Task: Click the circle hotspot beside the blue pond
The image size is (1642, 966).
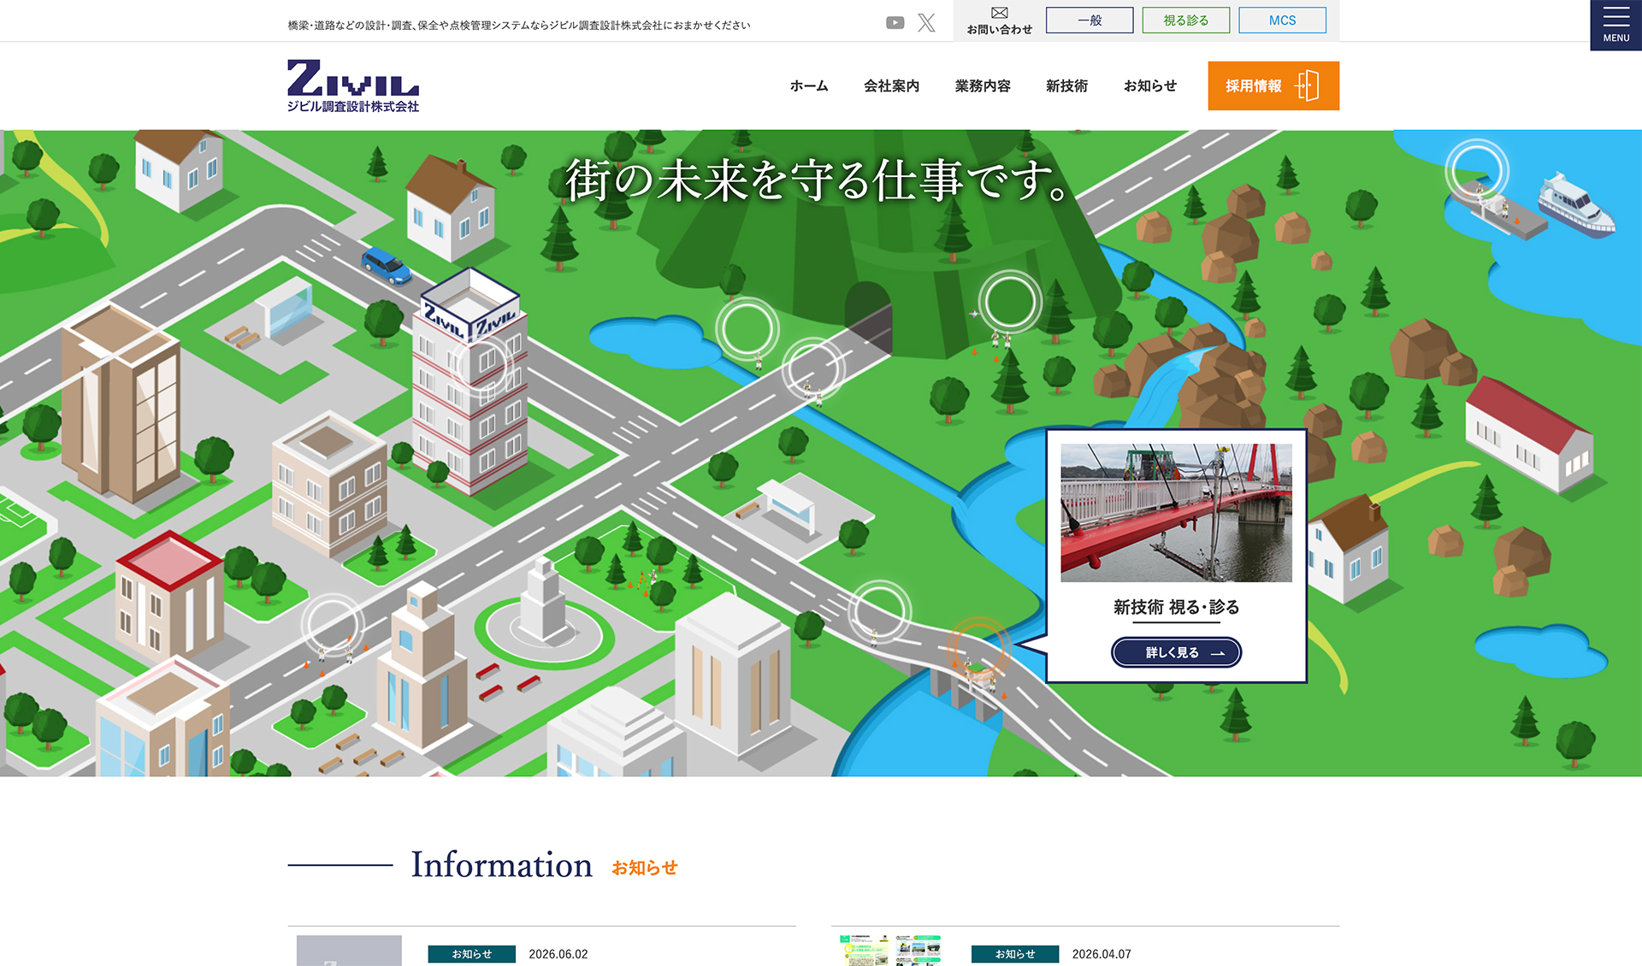Action: tap(747, 329)
